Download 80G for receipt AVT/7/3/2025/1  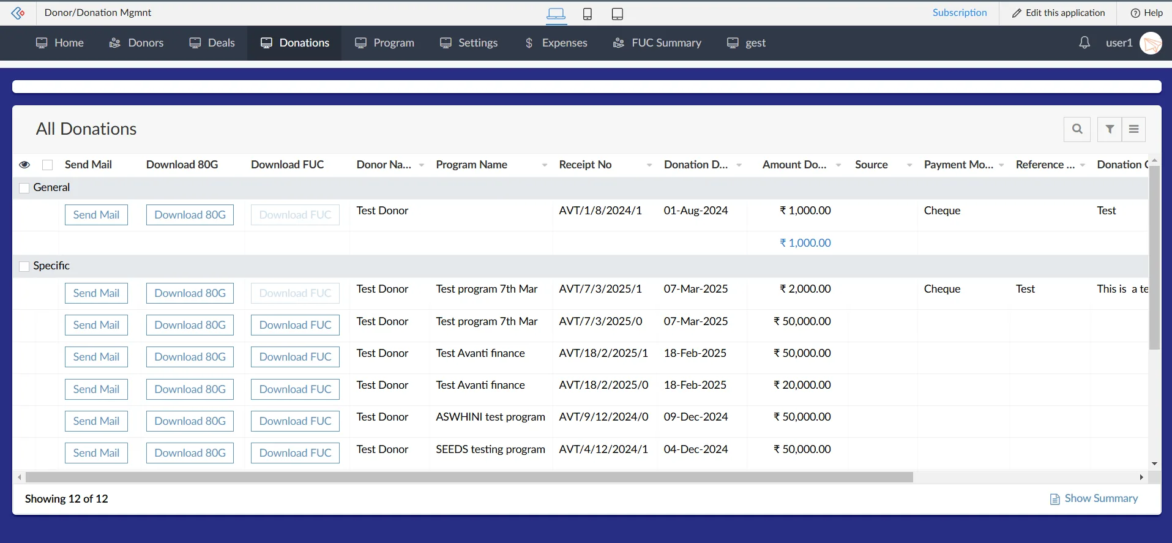pyautogui.click(x=190, y=293)
